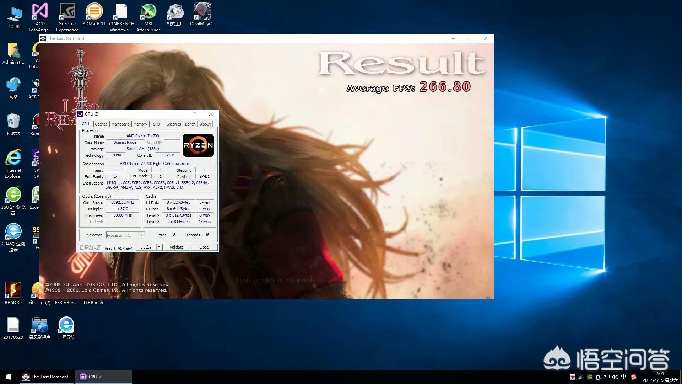The image size is (682, 384).
Task: Open the Tools dropdown arrow in CPU-Z
Action: [x=159, y=247]
